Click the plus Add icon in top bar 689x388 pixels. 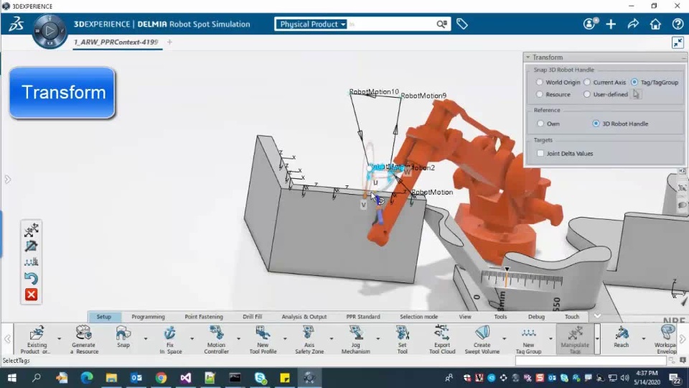coord(611,24)
